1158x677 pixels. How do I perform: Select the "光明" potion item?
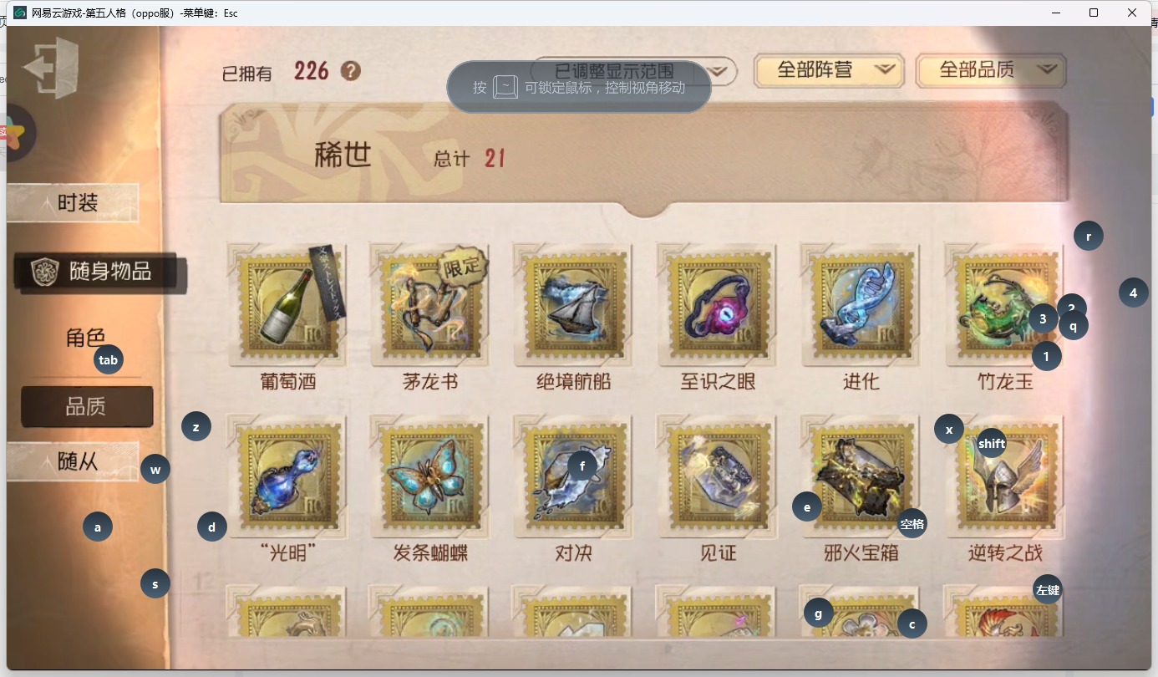point(287,478)
